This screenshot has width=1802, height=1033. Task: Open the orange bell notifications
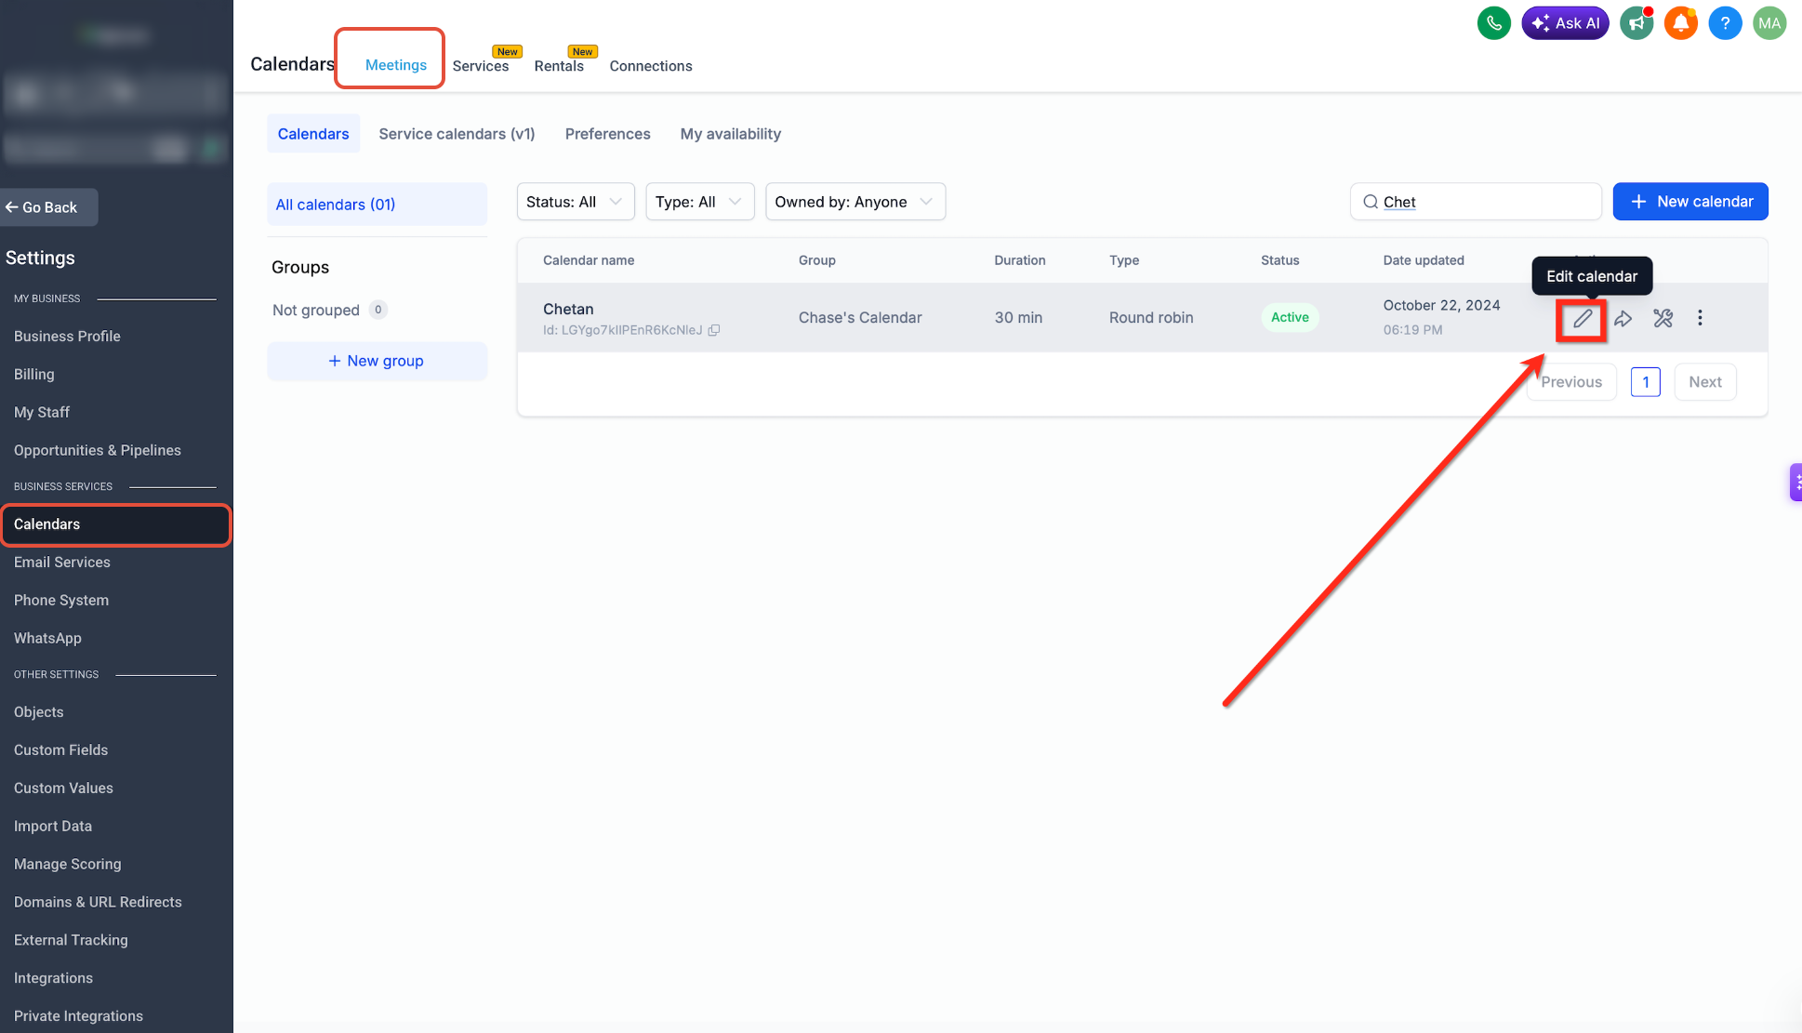(x=1681, y=23)
